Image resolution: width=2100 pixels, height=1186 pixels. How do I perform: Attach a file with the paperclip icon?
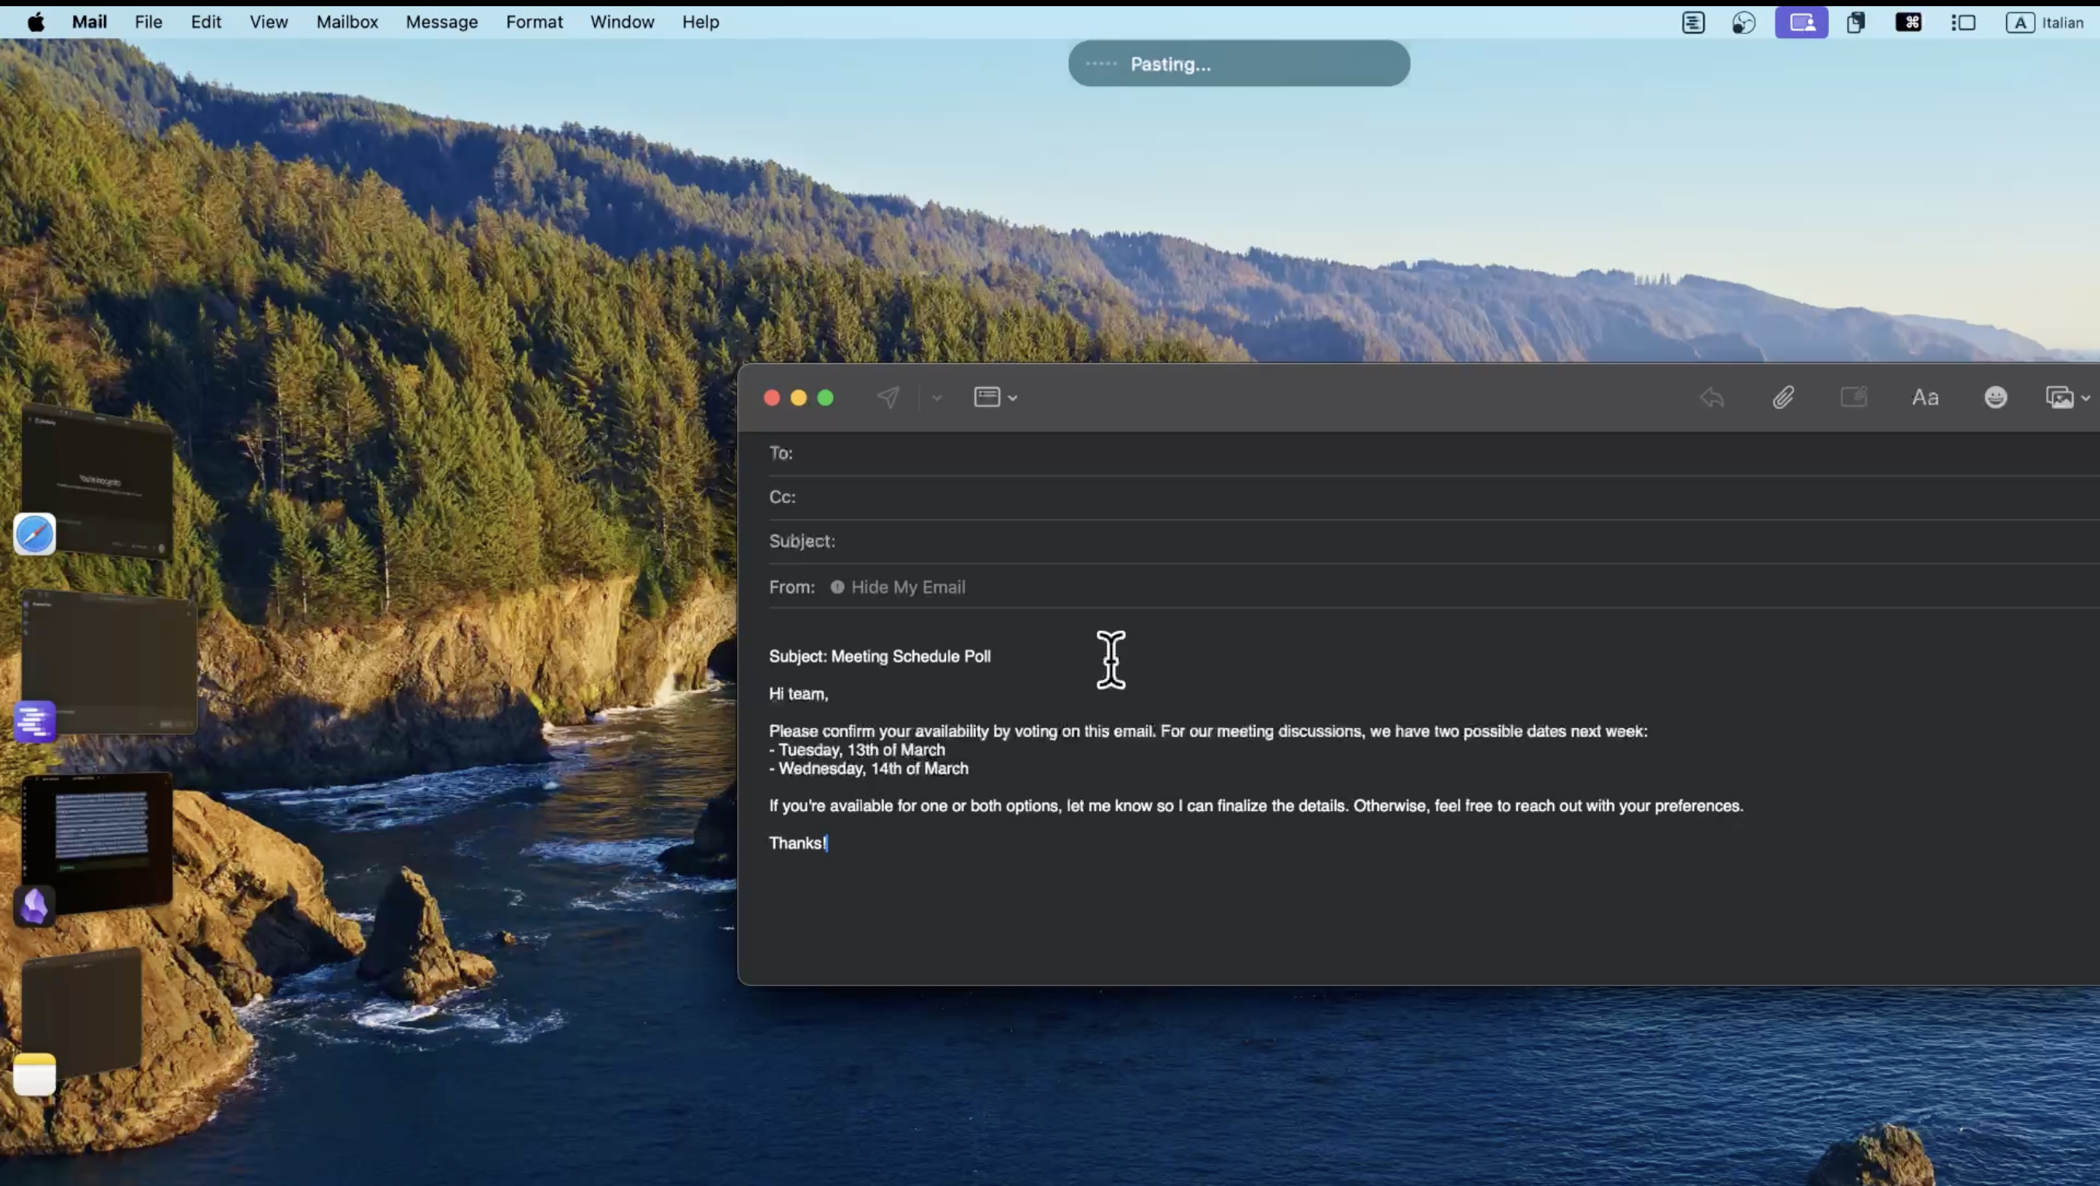pyautogui.click(x=1783, y=397)
